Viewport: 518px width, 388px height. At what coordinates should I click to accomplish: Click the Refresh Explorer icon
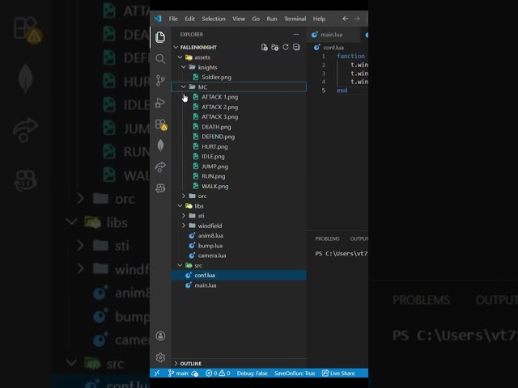(x=286, y=47)
